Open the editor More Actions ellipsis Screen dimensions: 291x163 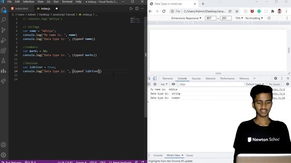[x=142, y=9]
